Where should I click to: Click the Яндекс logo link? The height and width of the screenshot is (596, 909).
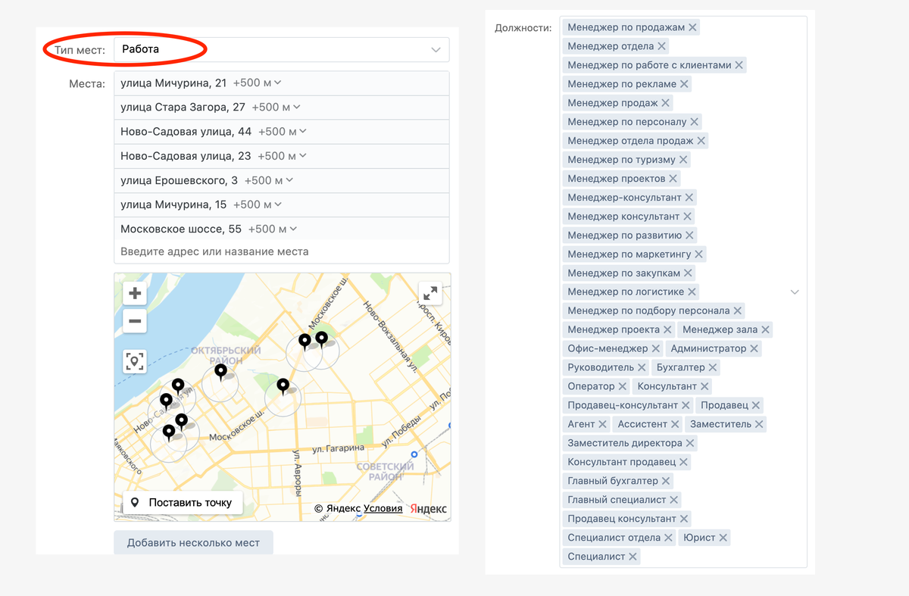[429, 509]
